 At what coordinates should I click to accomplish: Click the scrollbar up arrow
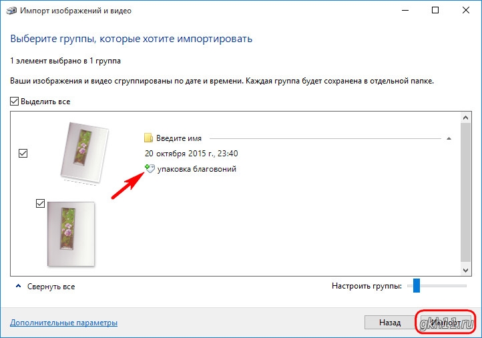click(x=465, y=118)
